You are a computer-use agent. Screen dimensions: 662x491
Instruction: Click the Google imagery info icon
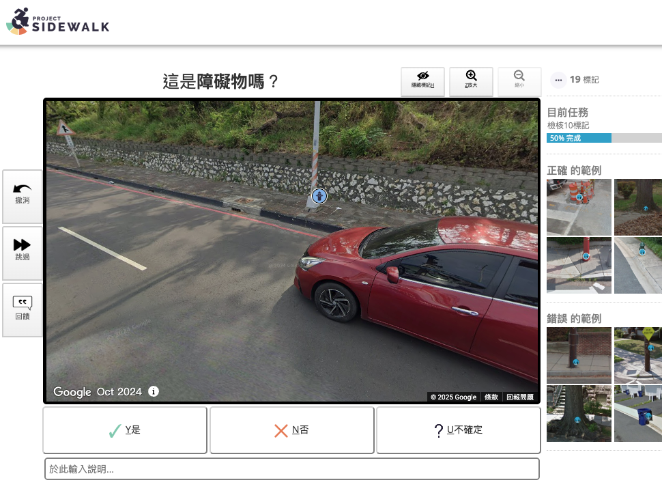coord(154,391)
